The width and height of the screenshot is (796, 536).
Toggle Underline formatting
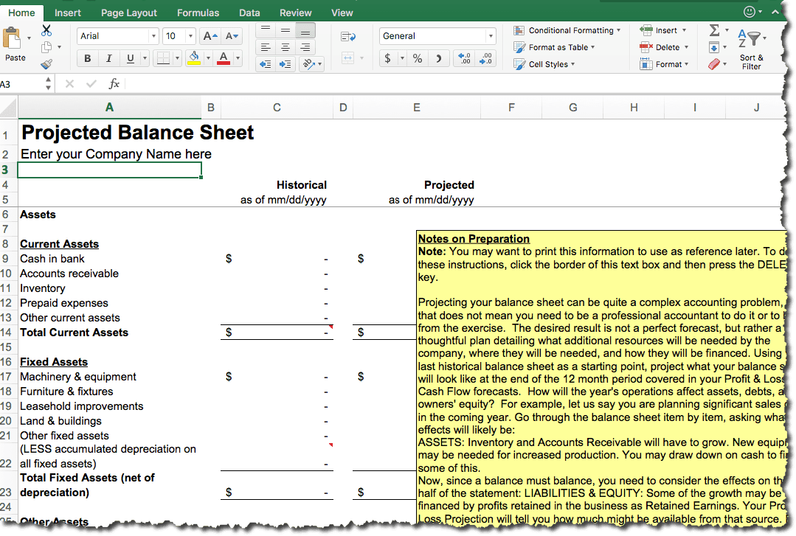[x=130, y=58]
